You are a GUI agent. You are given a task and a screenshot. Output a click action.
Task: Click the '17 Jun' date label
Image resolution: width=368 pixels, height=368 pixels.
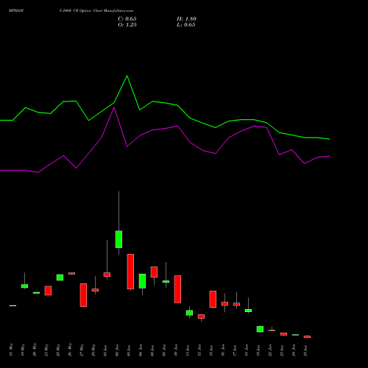click(x=235, y=350)
